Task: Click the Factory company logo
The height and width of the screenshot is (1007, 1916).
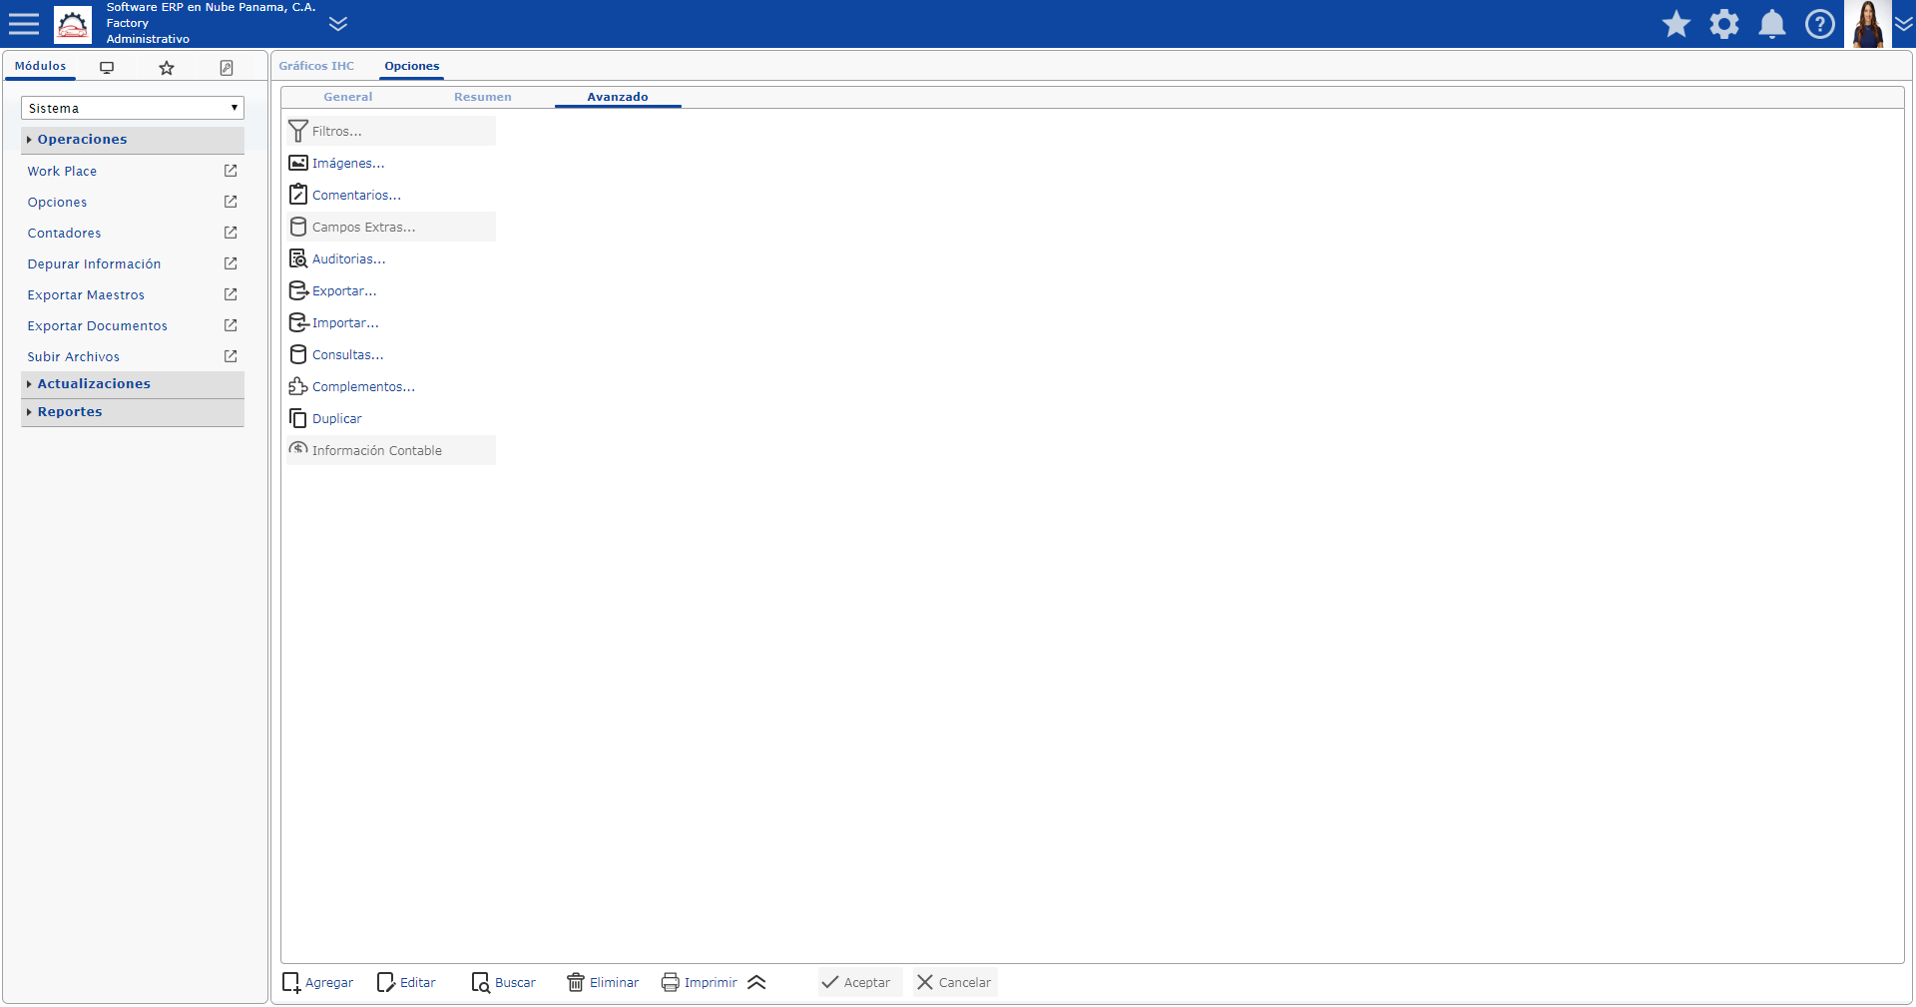Action: [x=73, y=24]
